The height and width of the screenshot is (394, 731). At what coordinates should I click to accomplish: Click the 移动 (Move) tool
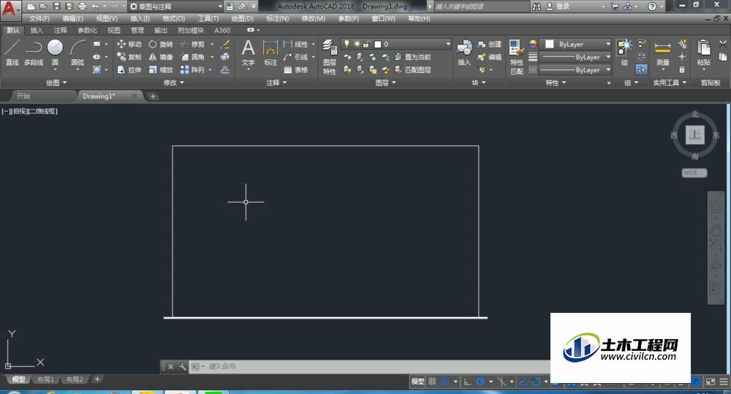(129, 44)
